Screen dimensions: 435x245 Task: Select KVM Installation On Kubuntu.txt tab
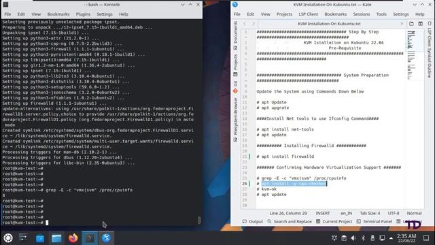(x=329, y=24)
